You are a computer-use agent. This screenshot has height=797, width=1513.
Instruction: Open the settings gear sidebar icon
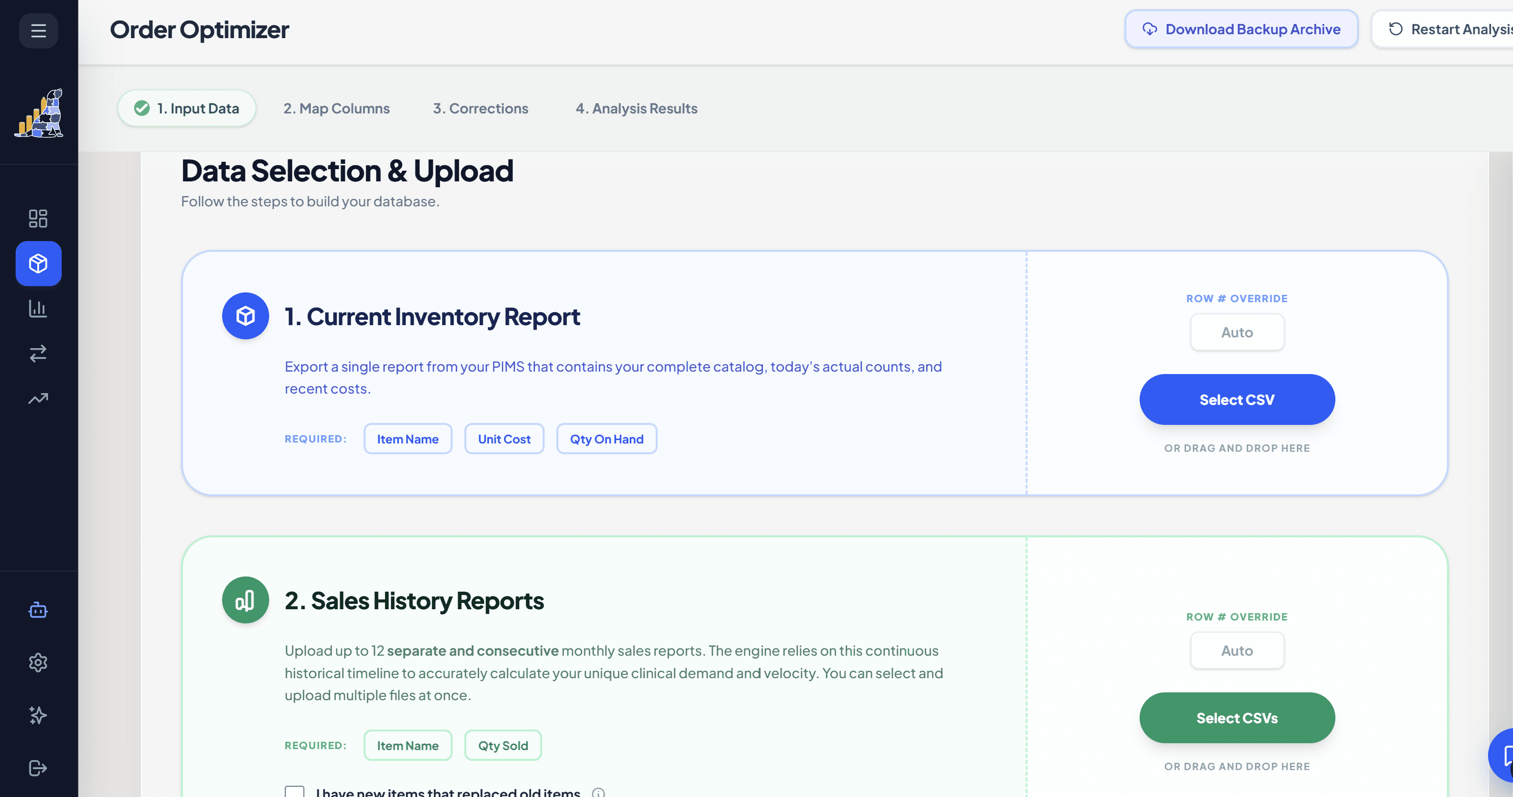coord(38,663)
